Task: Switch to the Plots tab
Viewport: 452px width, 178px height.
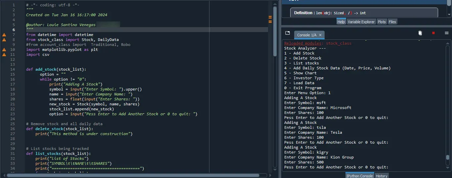Action: click(x=382, y=22)
